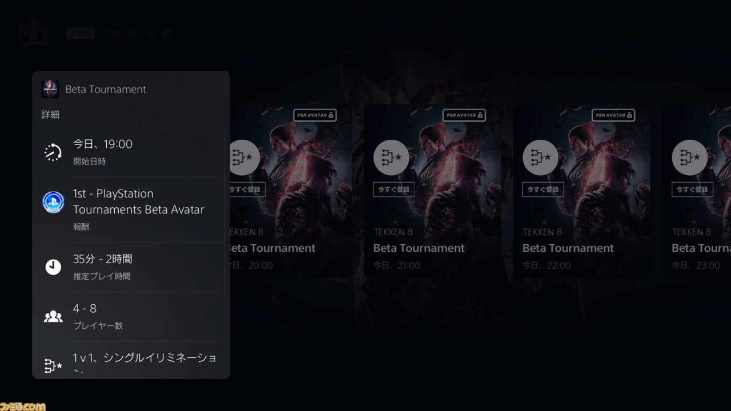Click PSN AVATAR badge on 21:00 card
Screen dimensions: 731x411
point(464,115)
